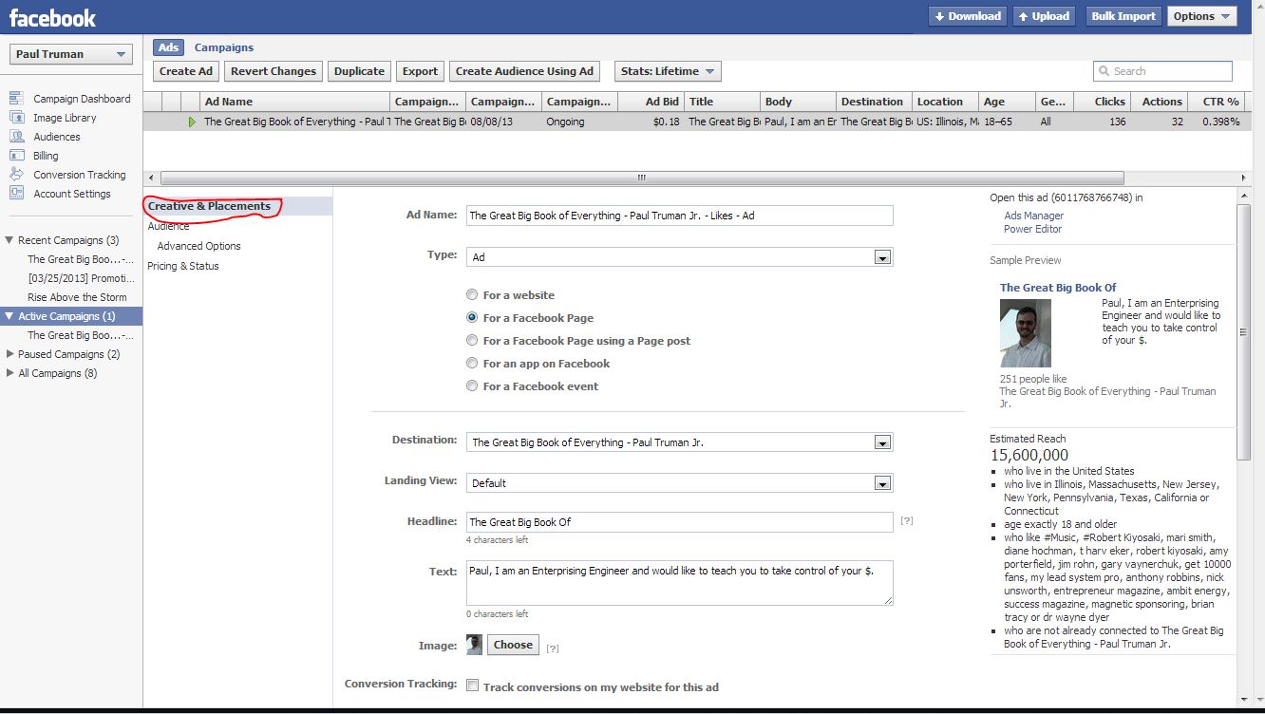Viewport: 1265px width, 714px height.
Task: Click the sample preview profile photo
Action: [1026, 333]
